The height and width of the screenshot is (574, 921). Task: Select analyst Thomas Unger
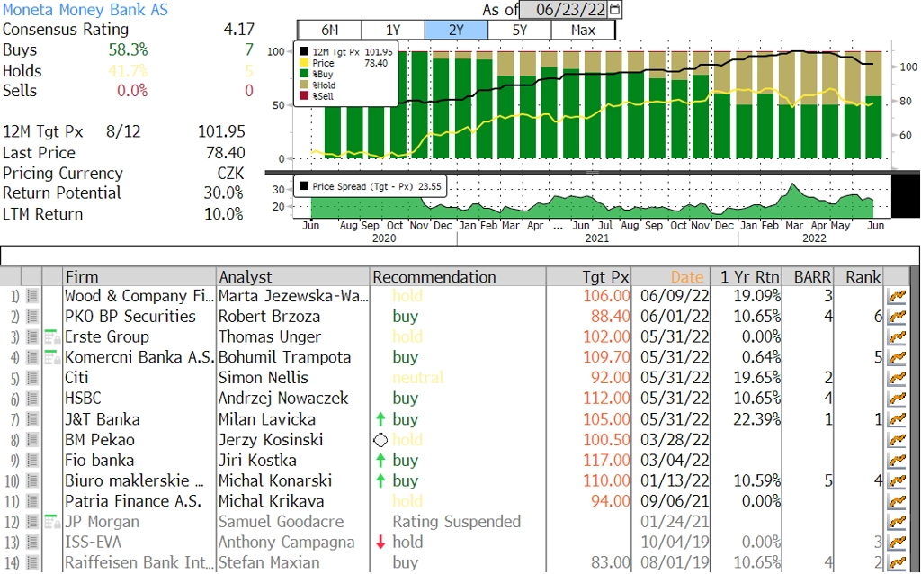click(270, 337)
